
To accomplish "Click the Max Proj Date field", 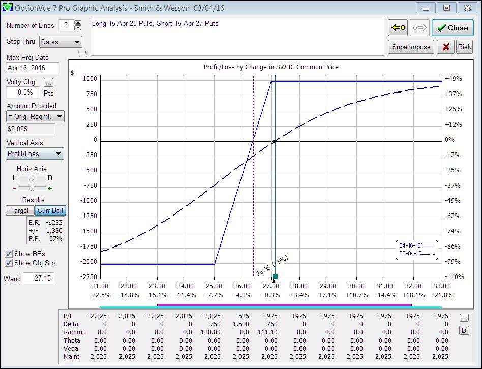I will [33, 68].
